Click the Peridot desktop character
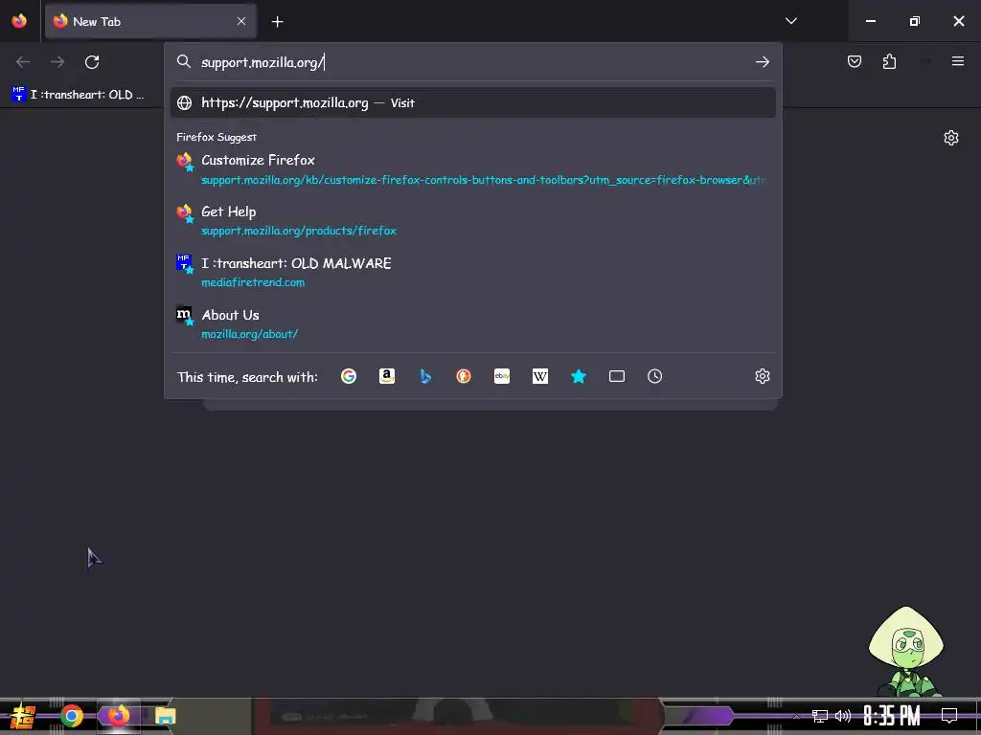981x735 pixels. [x=906, y=651]
